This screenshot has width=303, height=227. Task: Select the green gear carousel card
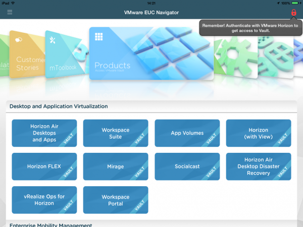[236, 57]
